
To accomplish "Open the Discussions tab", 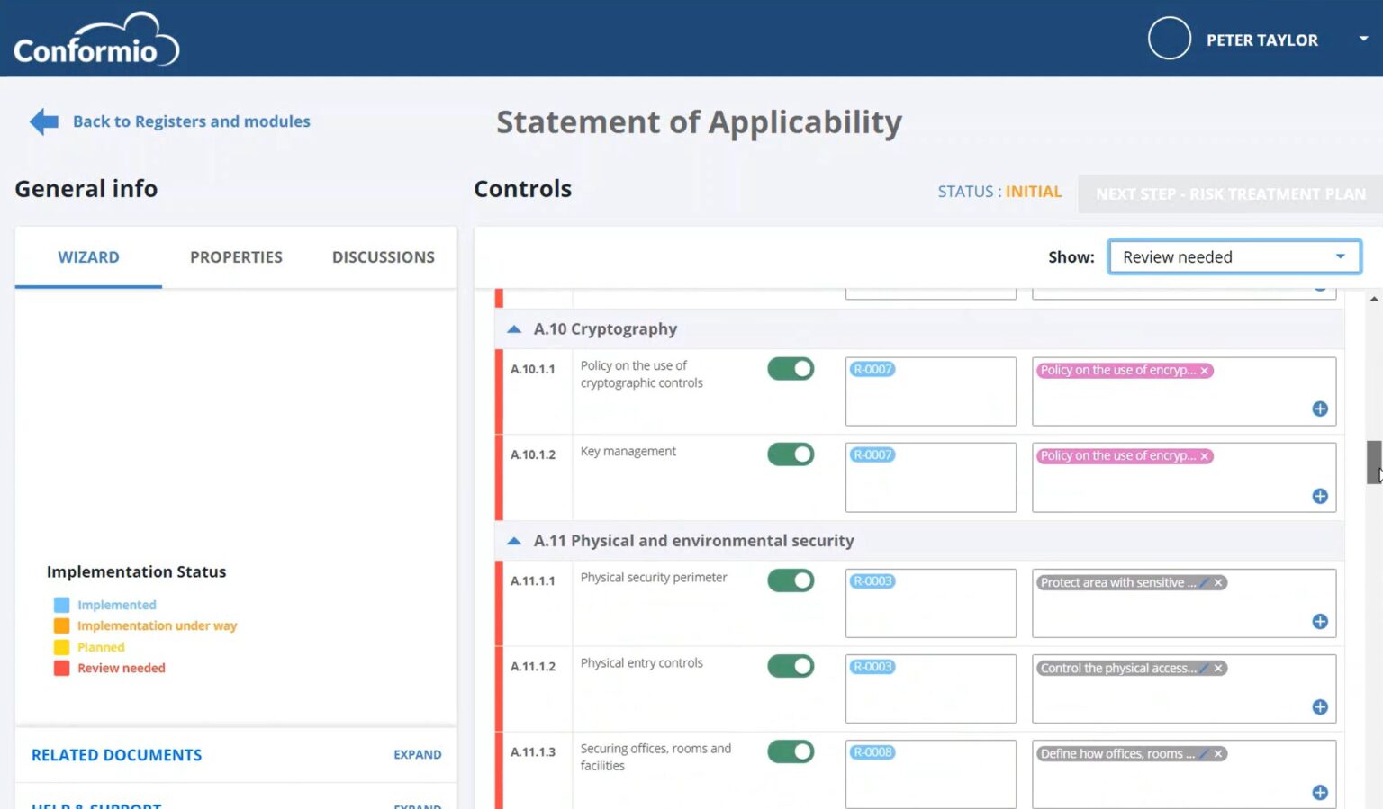I will (384, 257).
